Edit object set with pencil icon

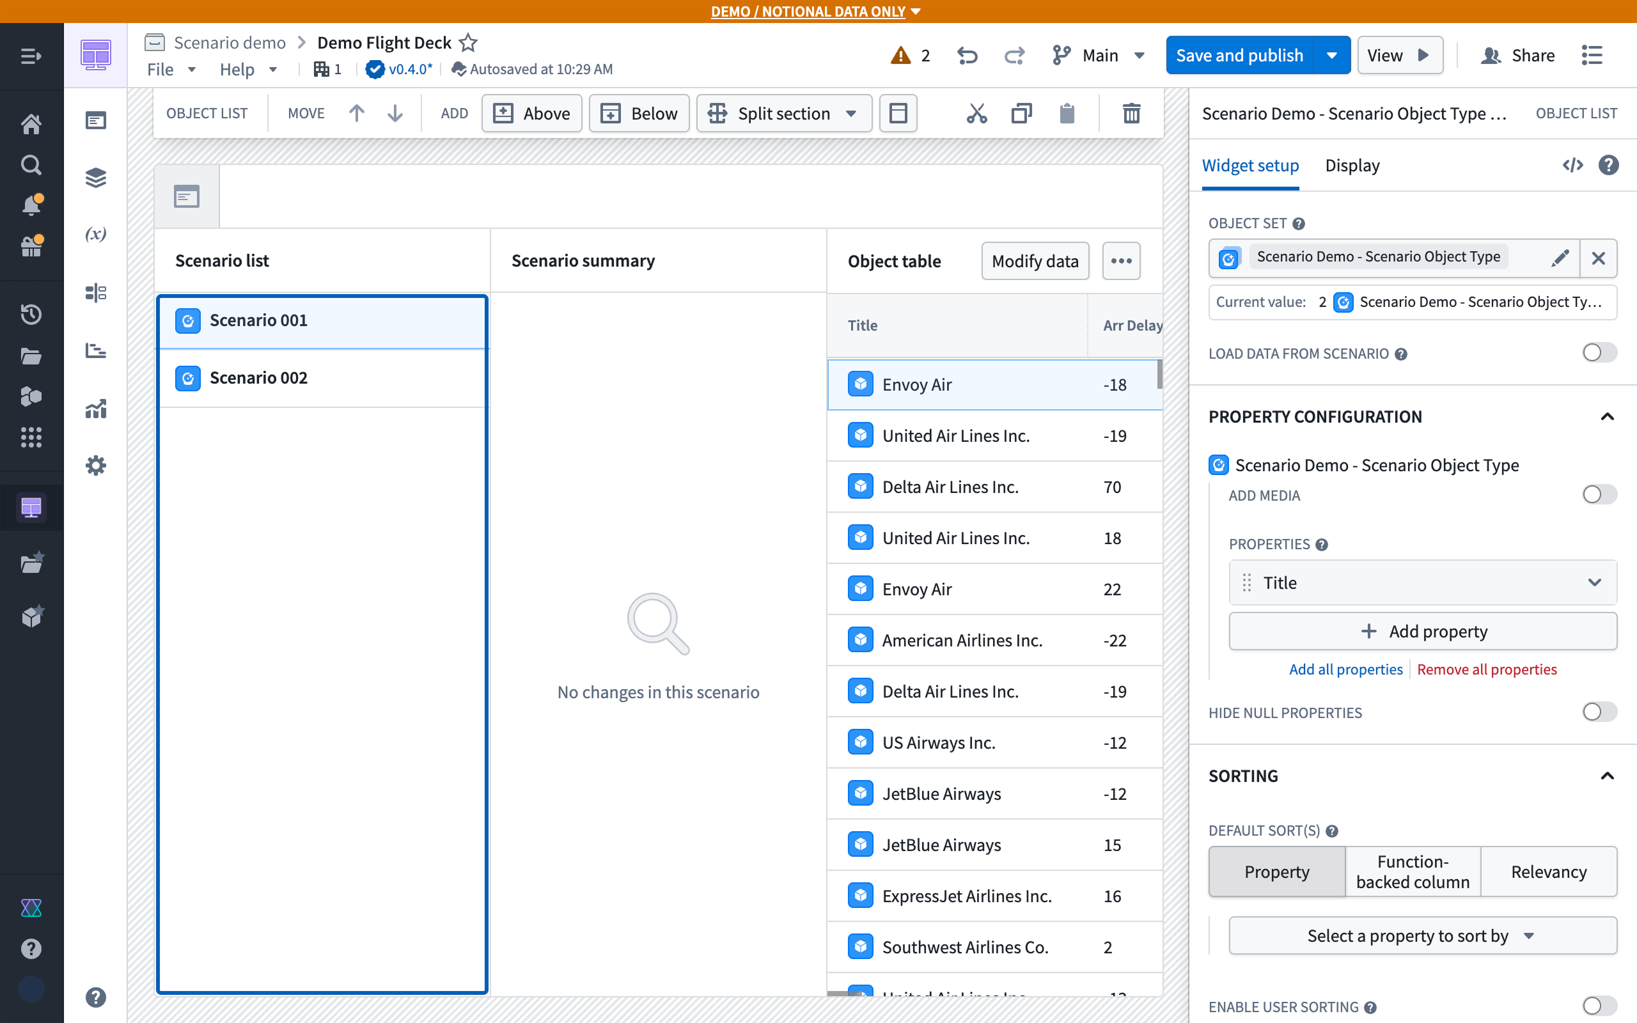(x=1560, y=258)
